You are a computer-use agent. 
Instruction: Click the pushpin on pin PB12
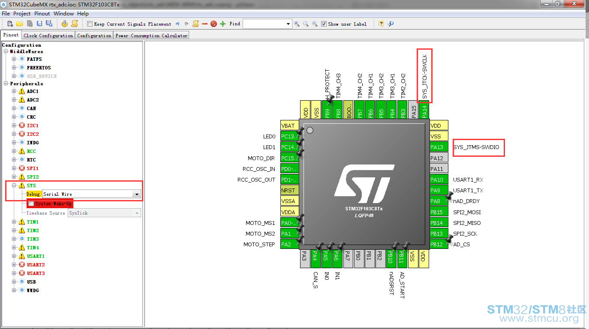[449, 239]
